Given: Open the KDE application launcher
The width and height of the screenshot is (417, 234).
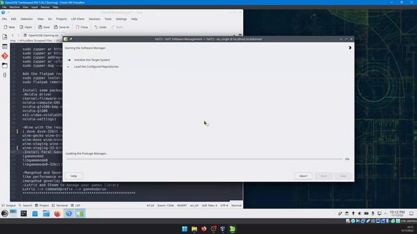Looking at the screenshot, I should tap(5, 213).
